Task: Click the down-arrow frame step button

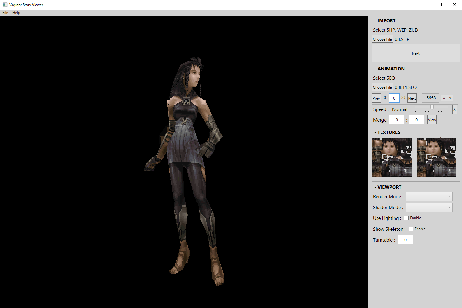Action: pyautogui.click(x=450, y=98)
